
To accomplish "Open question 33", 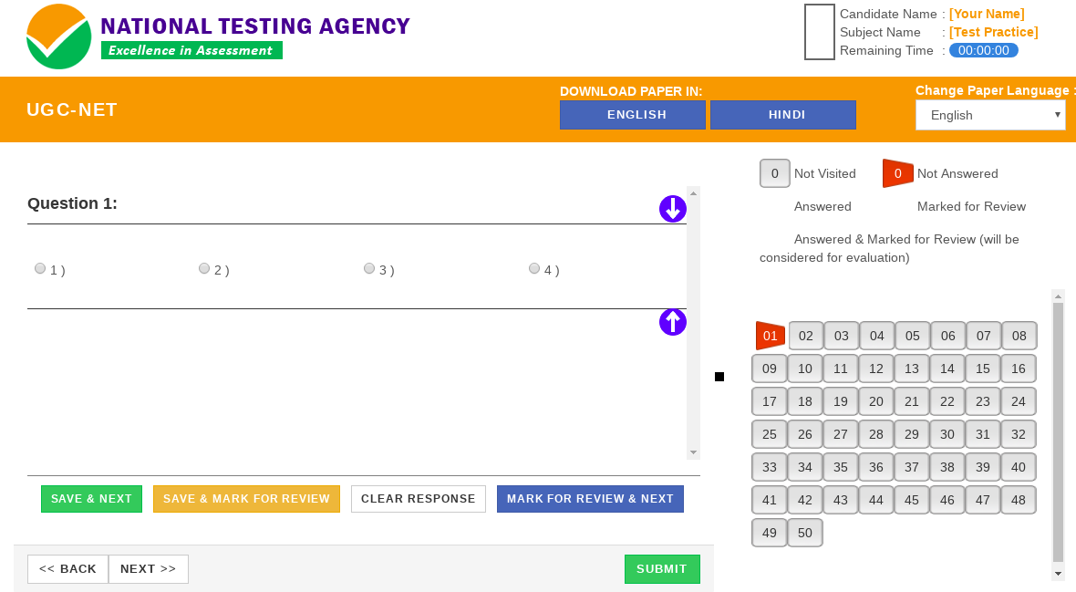I will [x=770, y=467].
